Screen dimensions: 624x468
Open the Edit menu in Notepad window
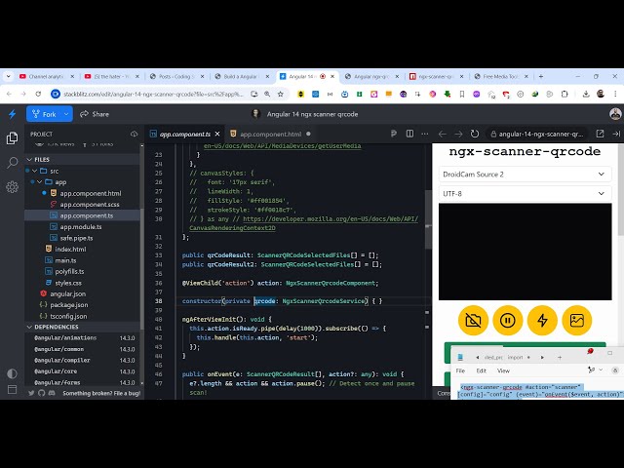(482, 370)
